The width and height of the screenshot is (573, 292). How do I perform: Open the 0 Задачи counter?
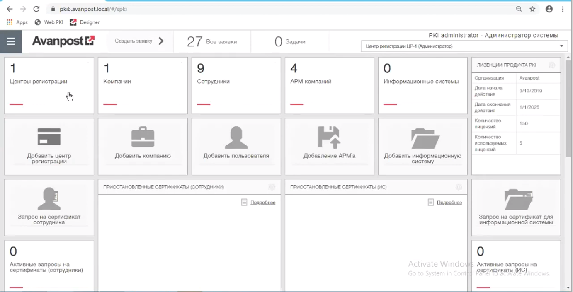(x=290, y=41)
